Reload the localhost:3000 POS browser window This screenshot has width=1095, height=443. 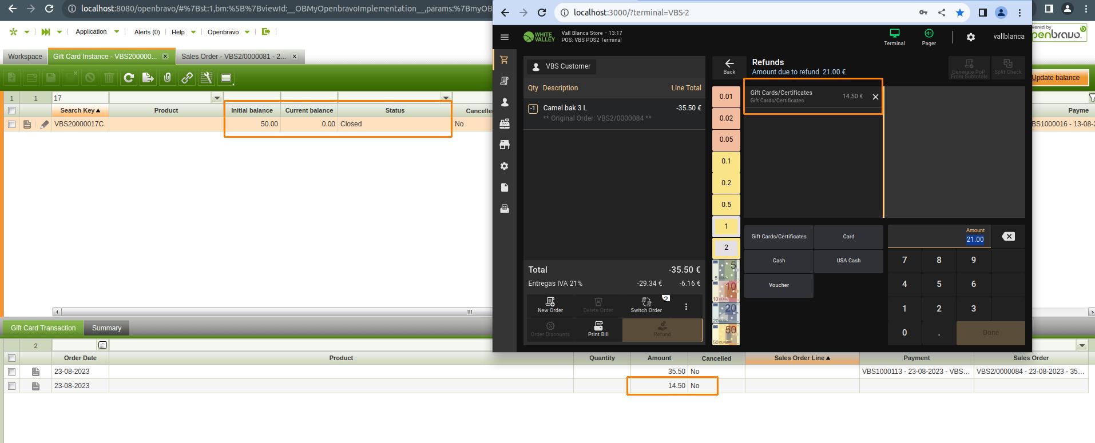(x=542, y=13)
